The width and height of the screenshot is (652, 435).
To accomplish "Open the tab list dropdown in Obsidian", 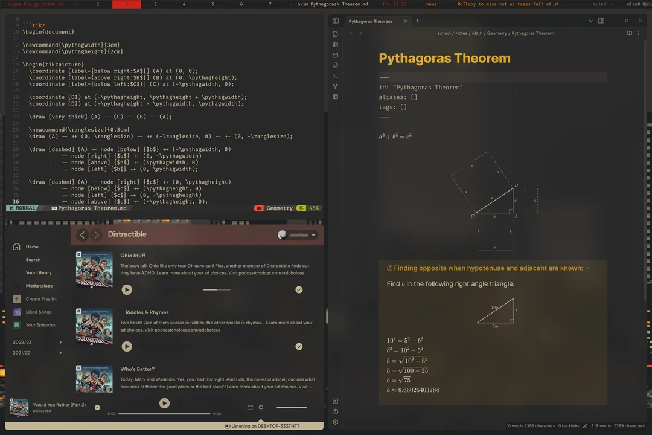I will coord(590,21).
